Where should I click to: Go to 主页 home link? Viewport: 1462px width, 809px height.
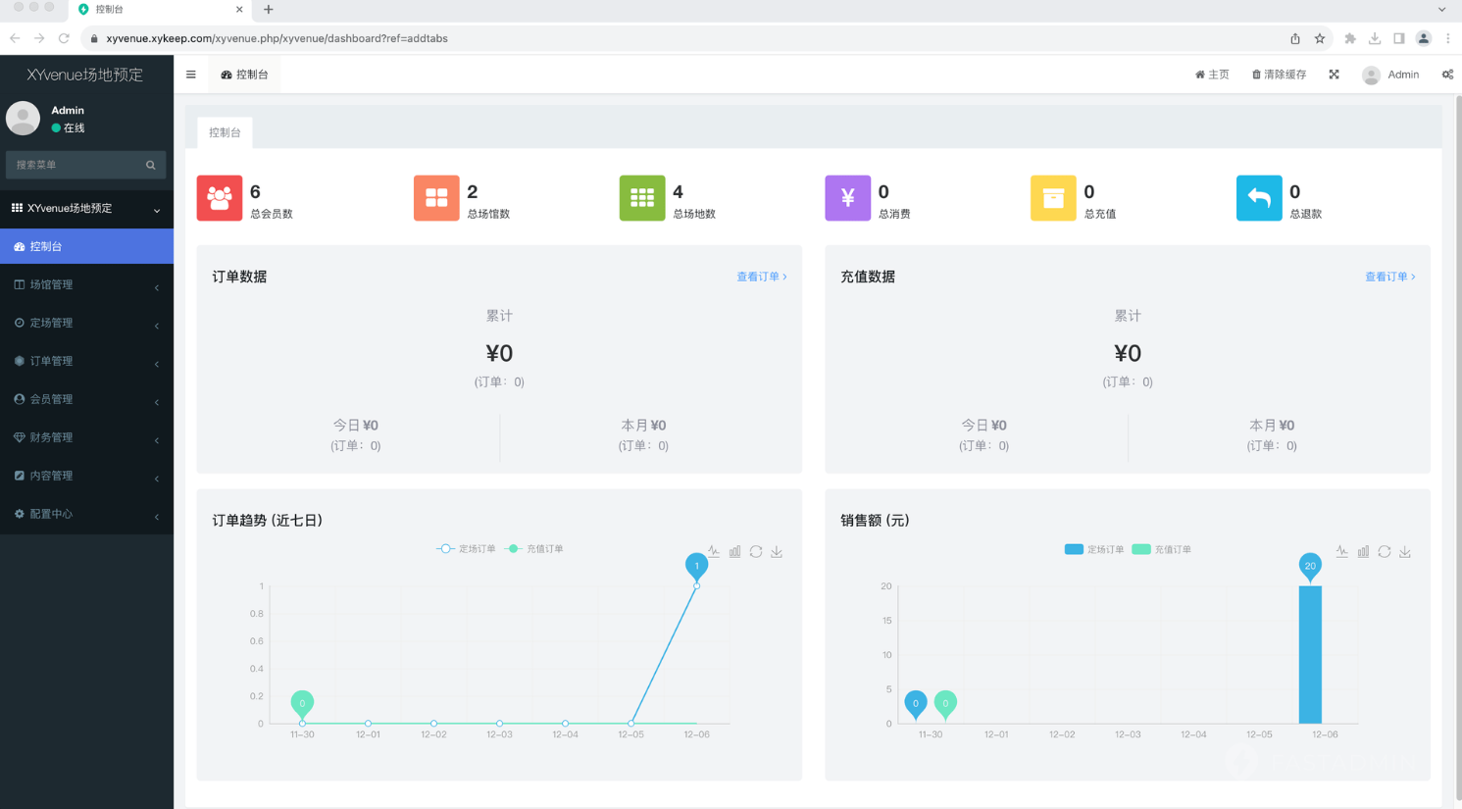pyautogui.click(x=1212, y=75)
